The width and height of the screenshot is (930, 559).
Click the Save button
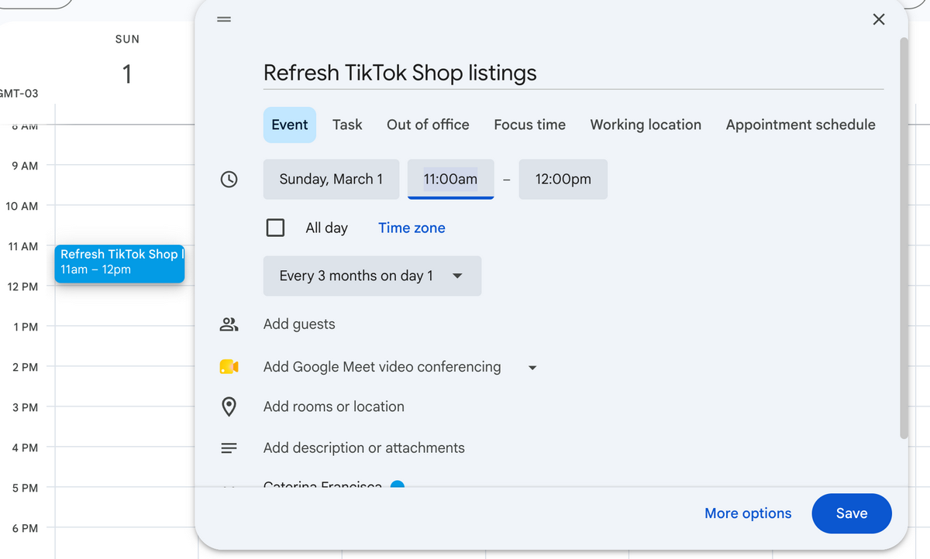pyautogui.click(x=852, y=513)
